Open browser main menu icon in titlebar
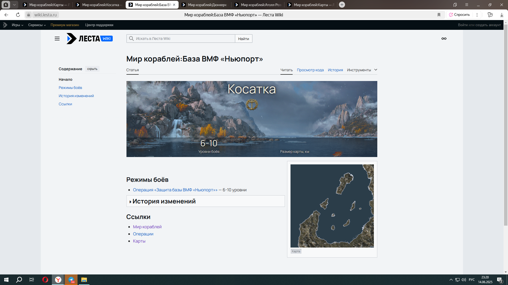The width and height of the screenshot is (508, 285). click(x=467, y=5)
